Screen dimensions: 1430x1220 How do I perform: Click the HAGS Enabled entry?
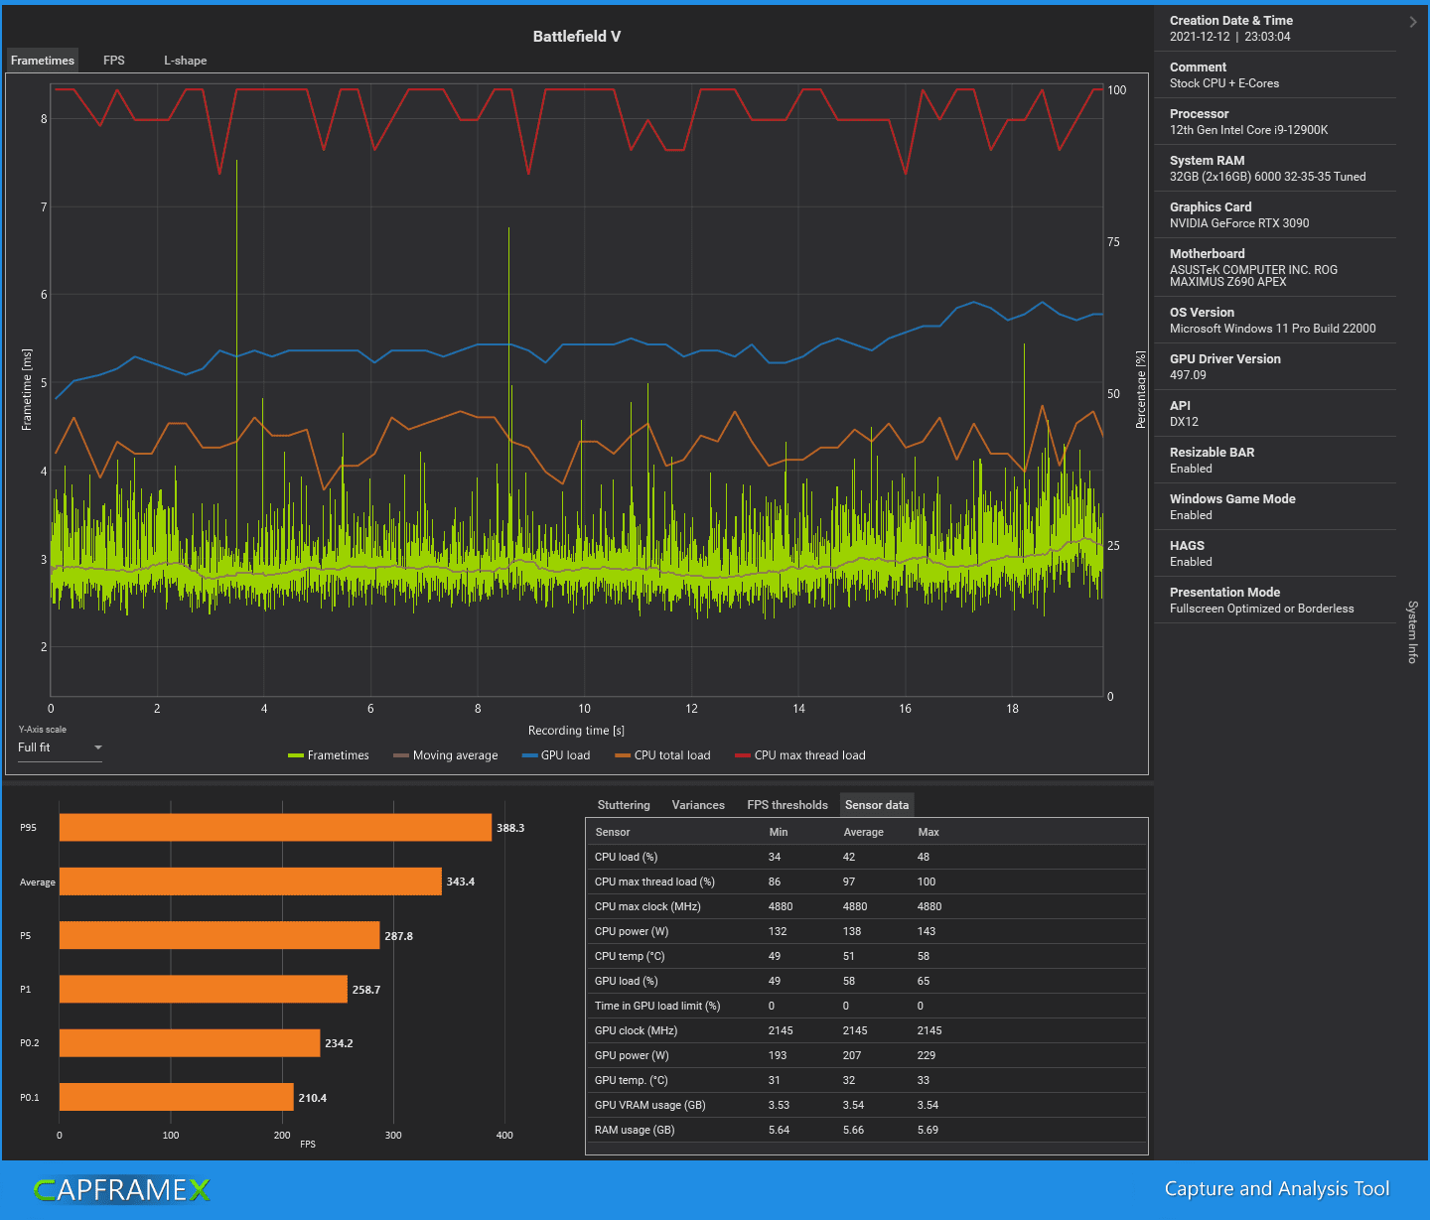click(x=1276, y=554)
